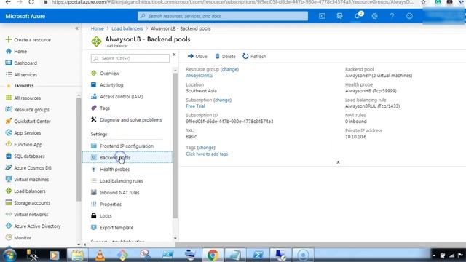Screen dimensions: 466x262
Task: Open Health probes setting
Action: 127,169
